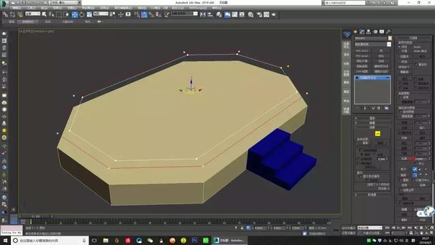
Task: Select the 线性 vertex type radio button
Action: [x=399, y=47]
